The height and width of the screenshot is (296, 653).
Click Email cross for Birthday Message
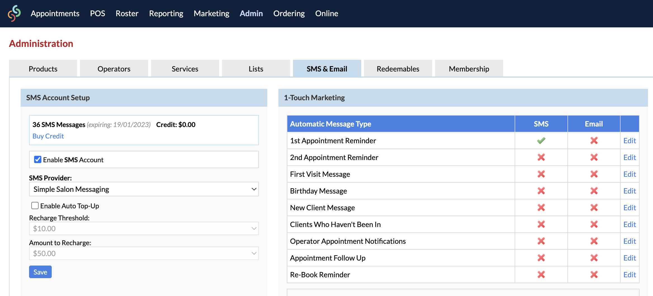pos(594,191)
